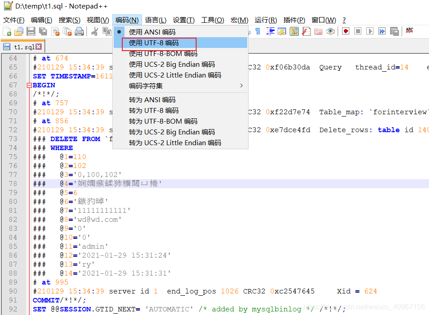Close the t1.sql tab
429x315 pixels.
39,47
